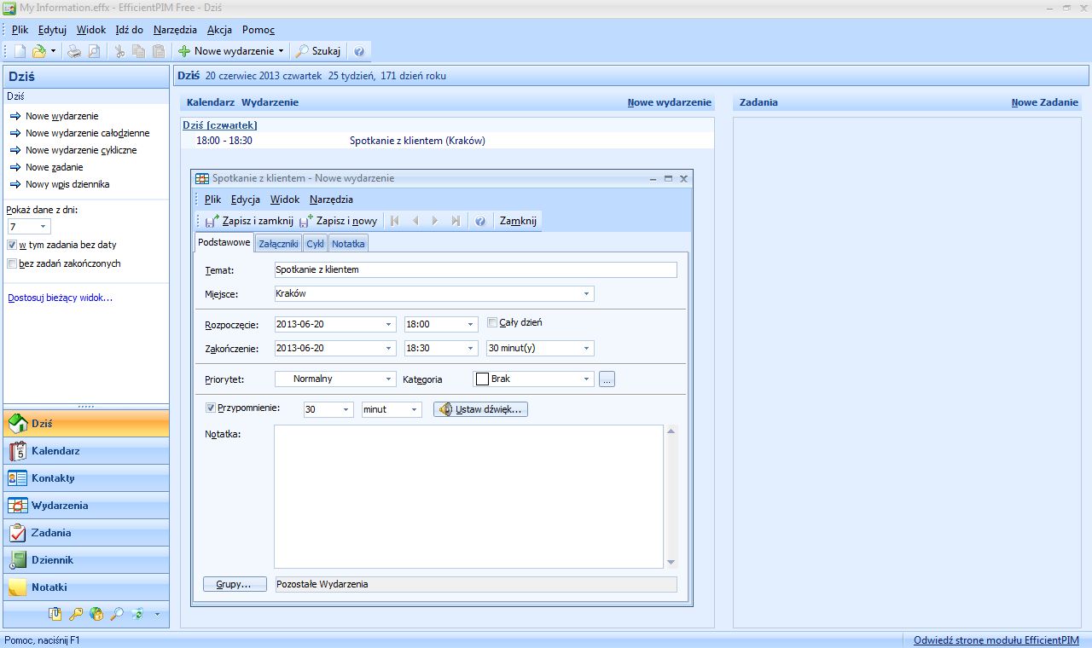Open the Narzędzia menu of the event window
1092x648 pixels.
tap(331, 199)
